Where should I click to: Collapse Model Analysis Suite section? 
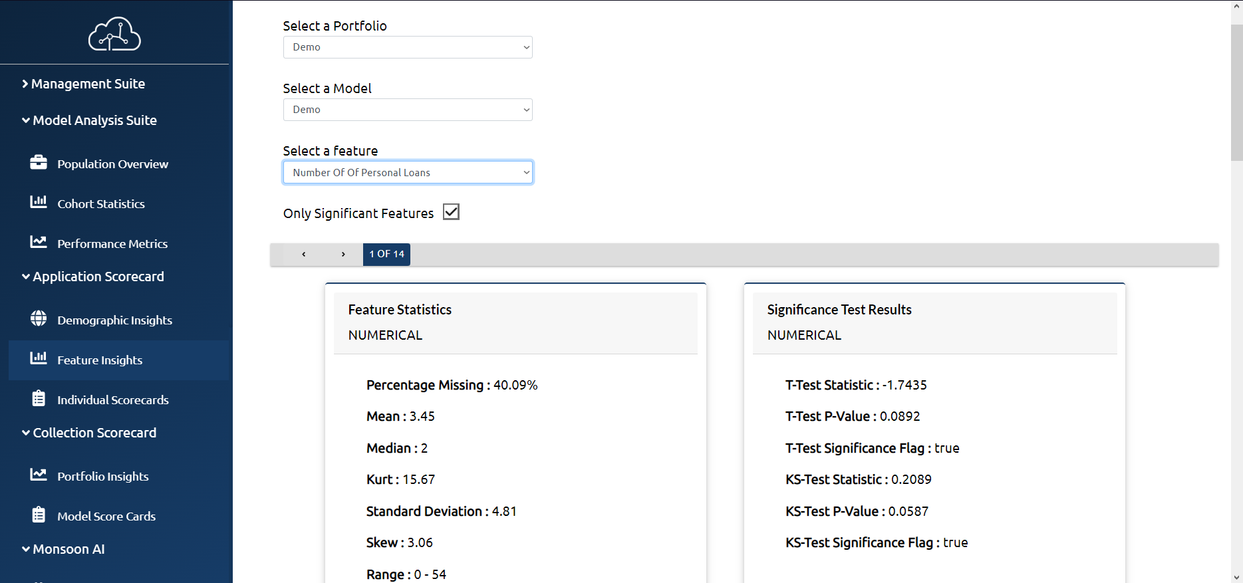pyautogui.click(x=90, y=120)
